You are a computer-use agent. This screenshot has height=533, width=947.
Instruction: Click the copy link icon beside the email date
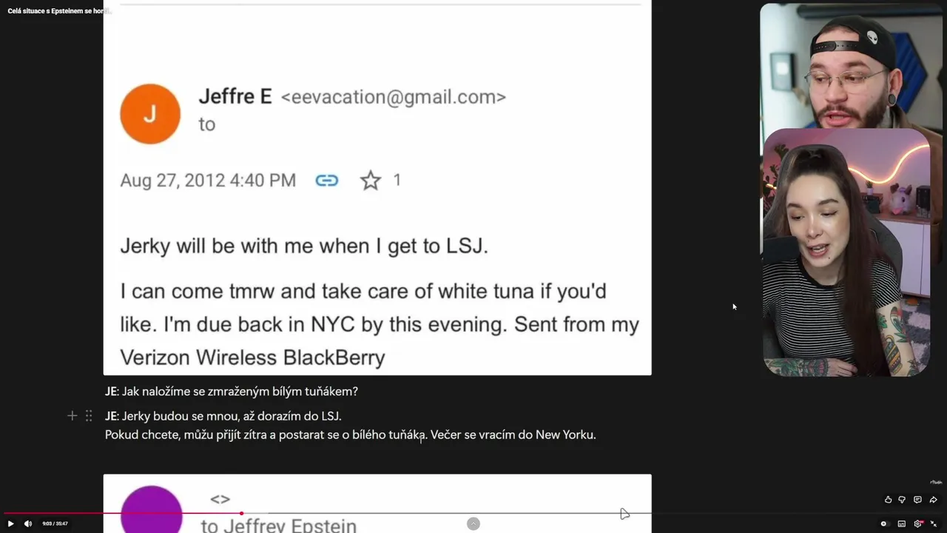tap(326, 180)
